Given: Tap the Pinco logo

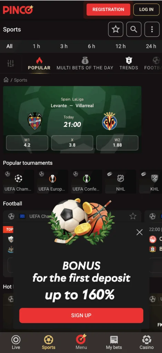Looking at the screenshot, I should [18, 9].
